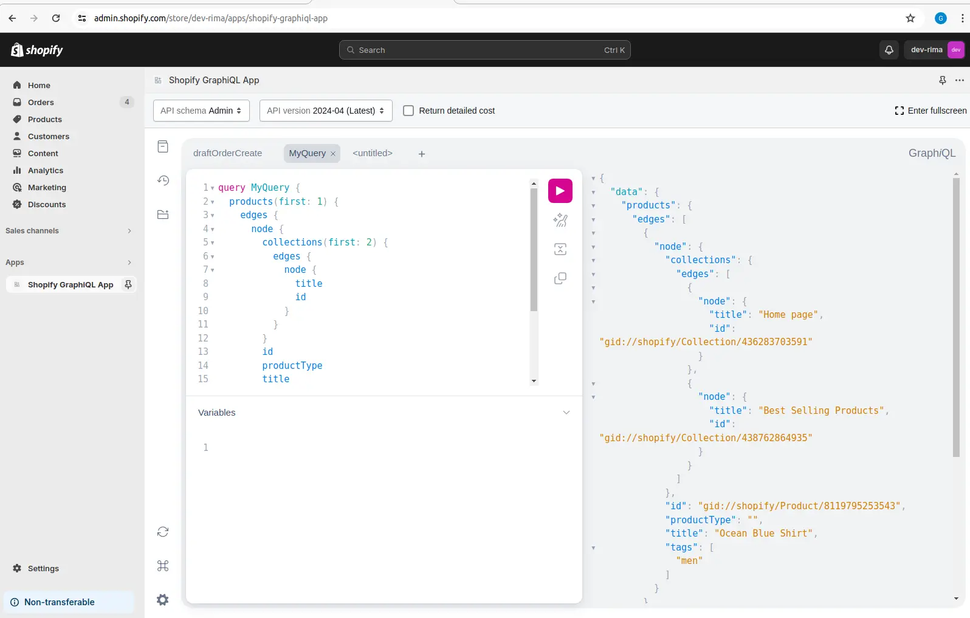This screenshot has width=970, height=618.
Task: Open Products in the sidebar
Action: click(x=45, y=120)
